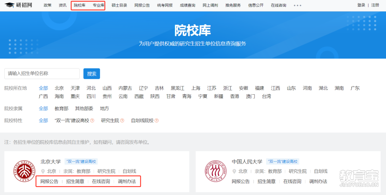Image resolution: width=386 pixels, height=195 pixels.
Task: Select 全部 in 院校隶属 filter
Action: [x=43, y=109]
